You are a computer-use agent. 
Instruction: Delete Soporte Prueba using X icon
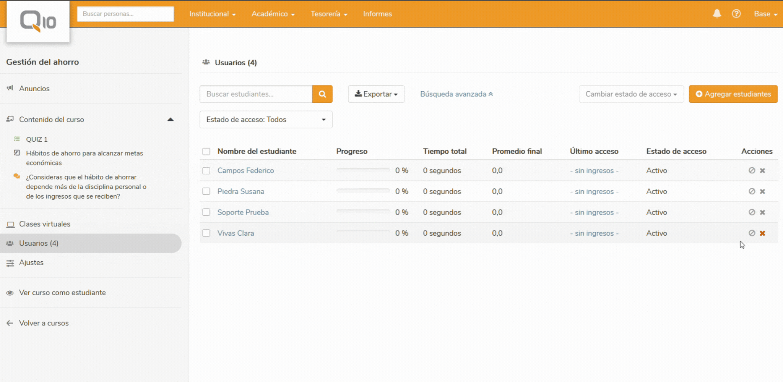click(x=762, y=212)
